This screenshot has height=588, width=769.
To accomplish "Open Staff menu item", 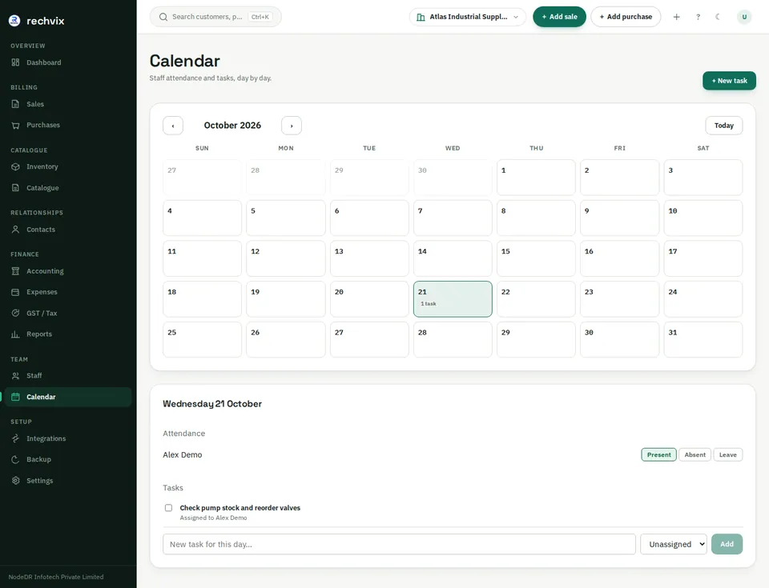I will pos(67,376).
